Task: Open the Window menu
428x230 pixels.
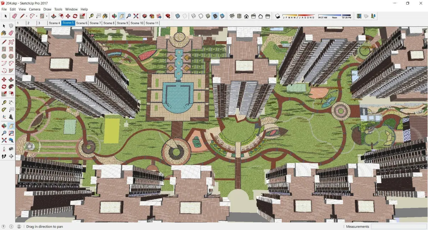Action: [x=71, y=9]
